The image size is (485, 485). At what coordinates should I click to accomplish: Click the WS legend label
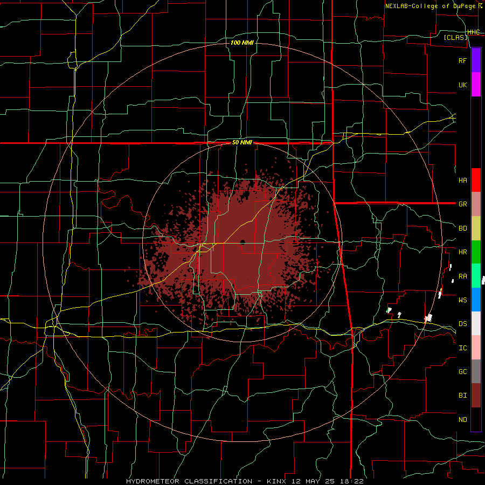[463, 300]
